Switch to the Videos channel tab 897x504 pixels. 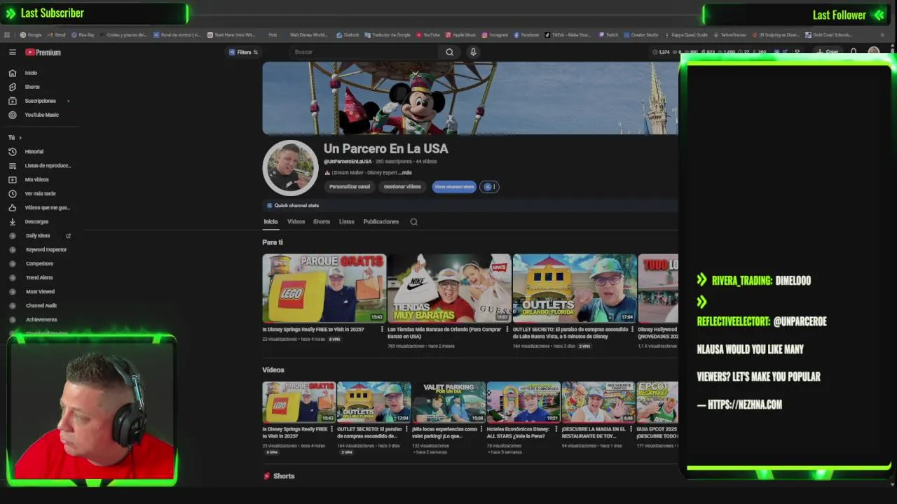pyautogui.click(x=296, y=222)
